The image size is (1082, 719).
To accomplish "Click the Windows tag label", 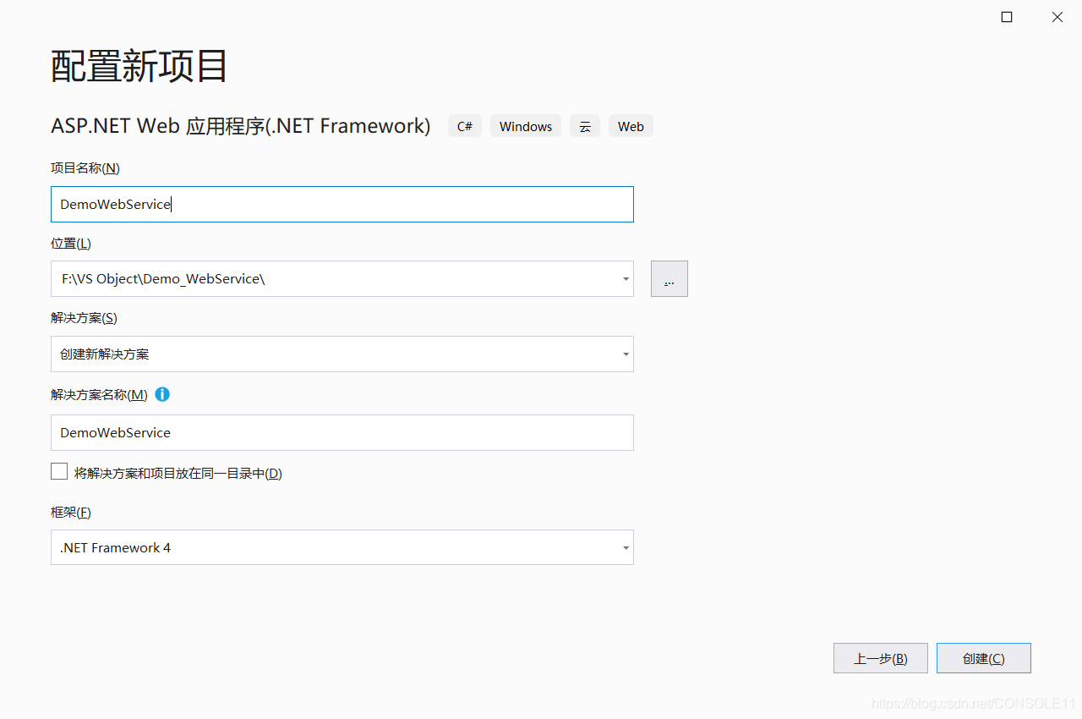I will coord(526,126).
